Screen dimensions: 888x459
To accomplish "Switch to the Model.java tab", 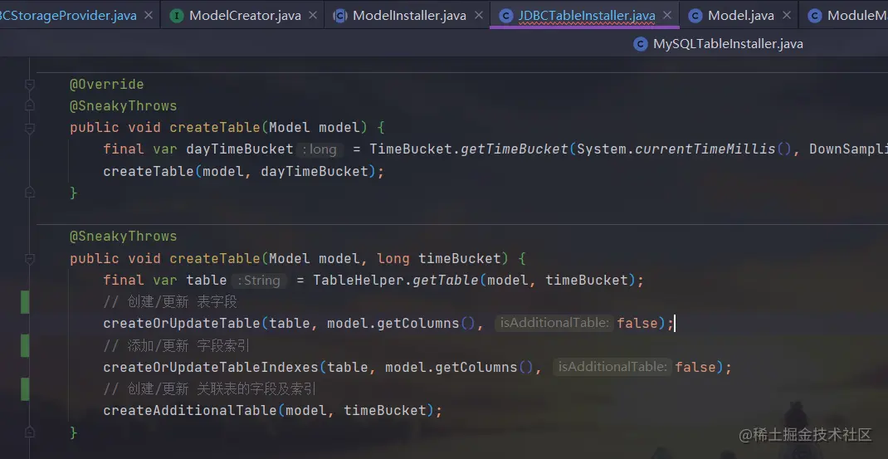I will 740,15.
